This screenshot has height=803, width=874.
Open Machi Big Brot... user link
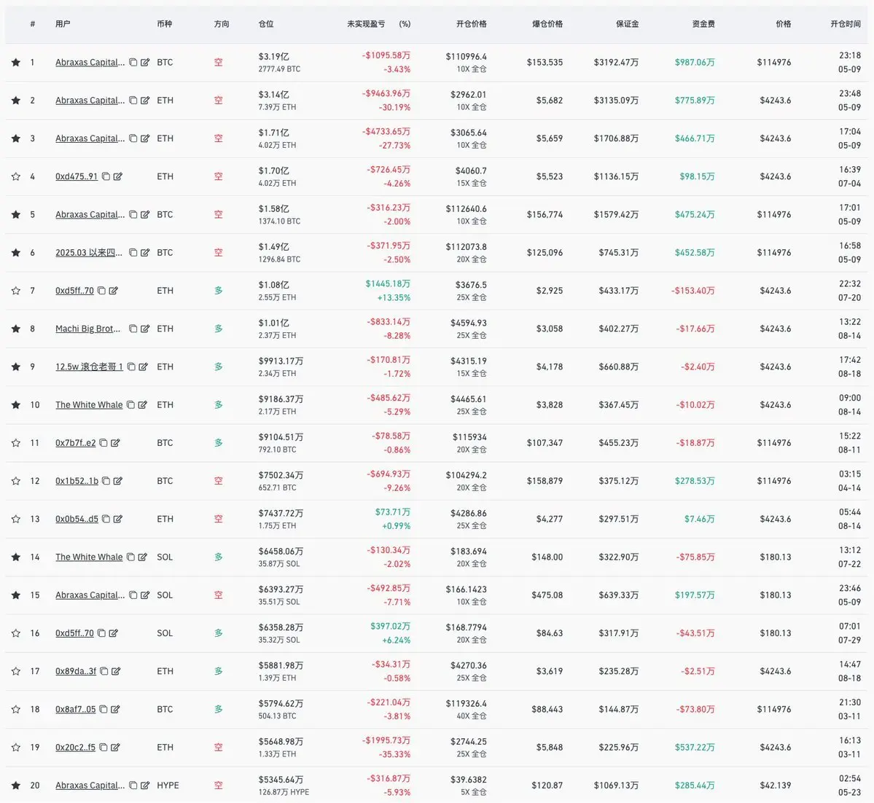pos(88,329)
